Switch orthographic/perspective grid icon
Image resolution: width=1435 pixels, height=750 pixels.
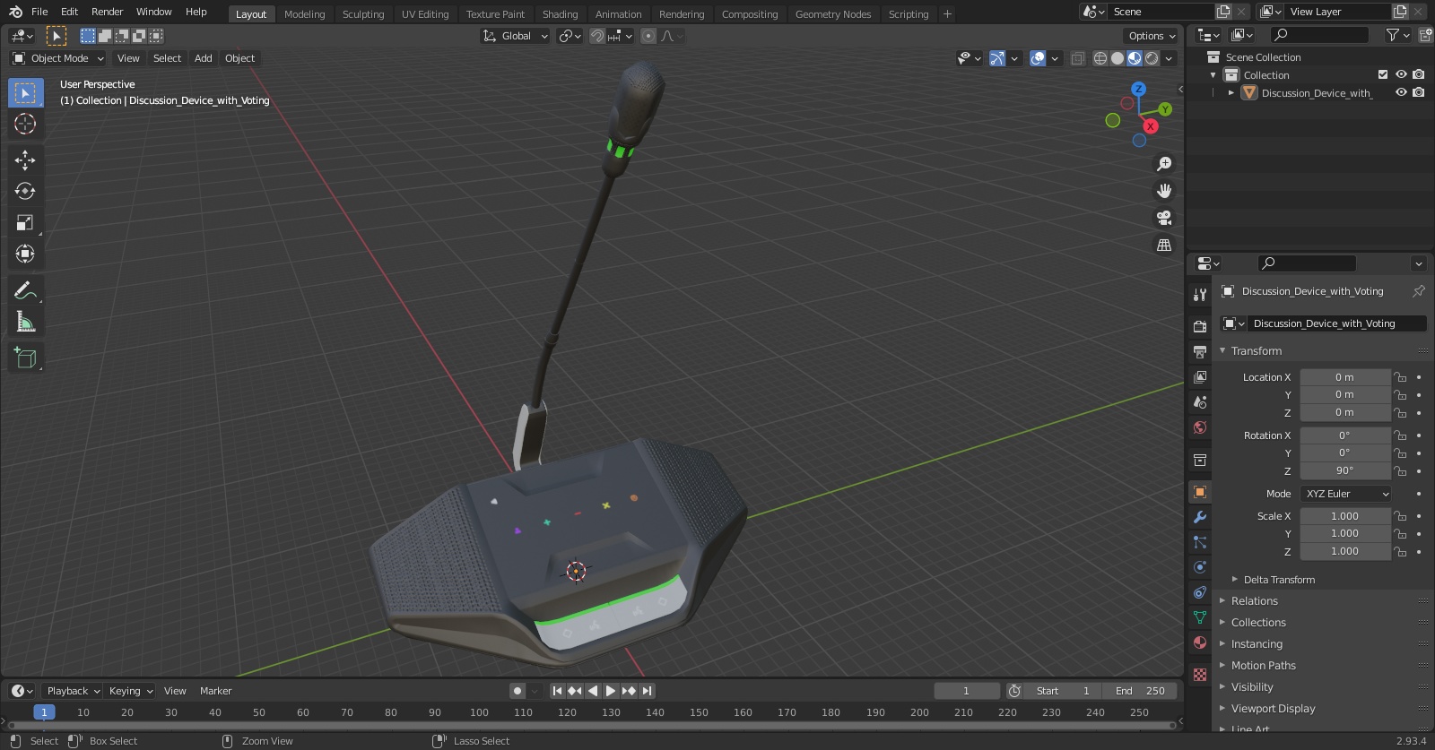[1164, 245]
